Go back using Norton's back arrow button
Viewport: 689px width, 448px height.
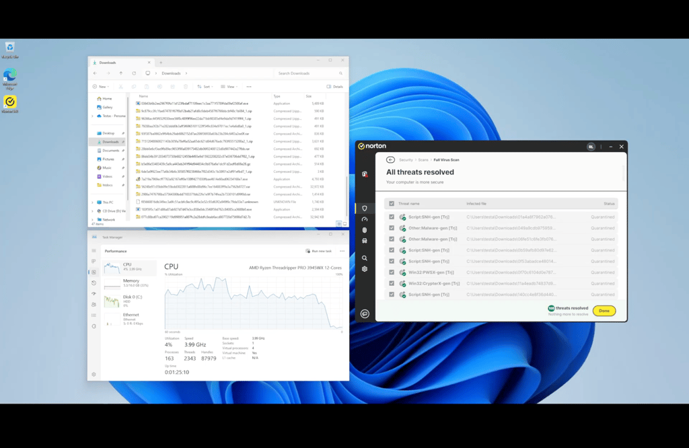tap(390, 160)
